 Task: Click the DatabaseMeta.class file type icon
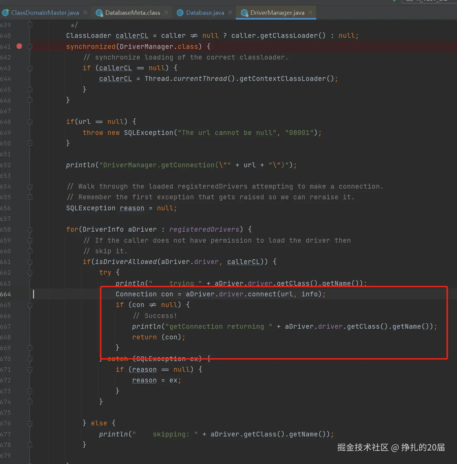99,13
